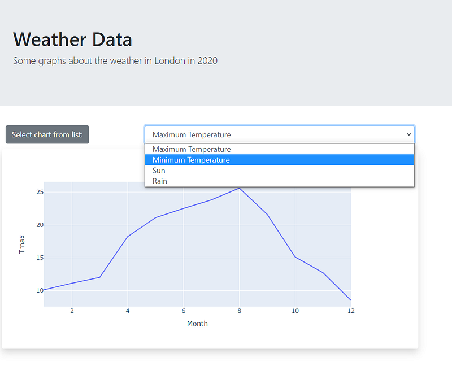Click the y-axis tick label 20

click(40, 225)
